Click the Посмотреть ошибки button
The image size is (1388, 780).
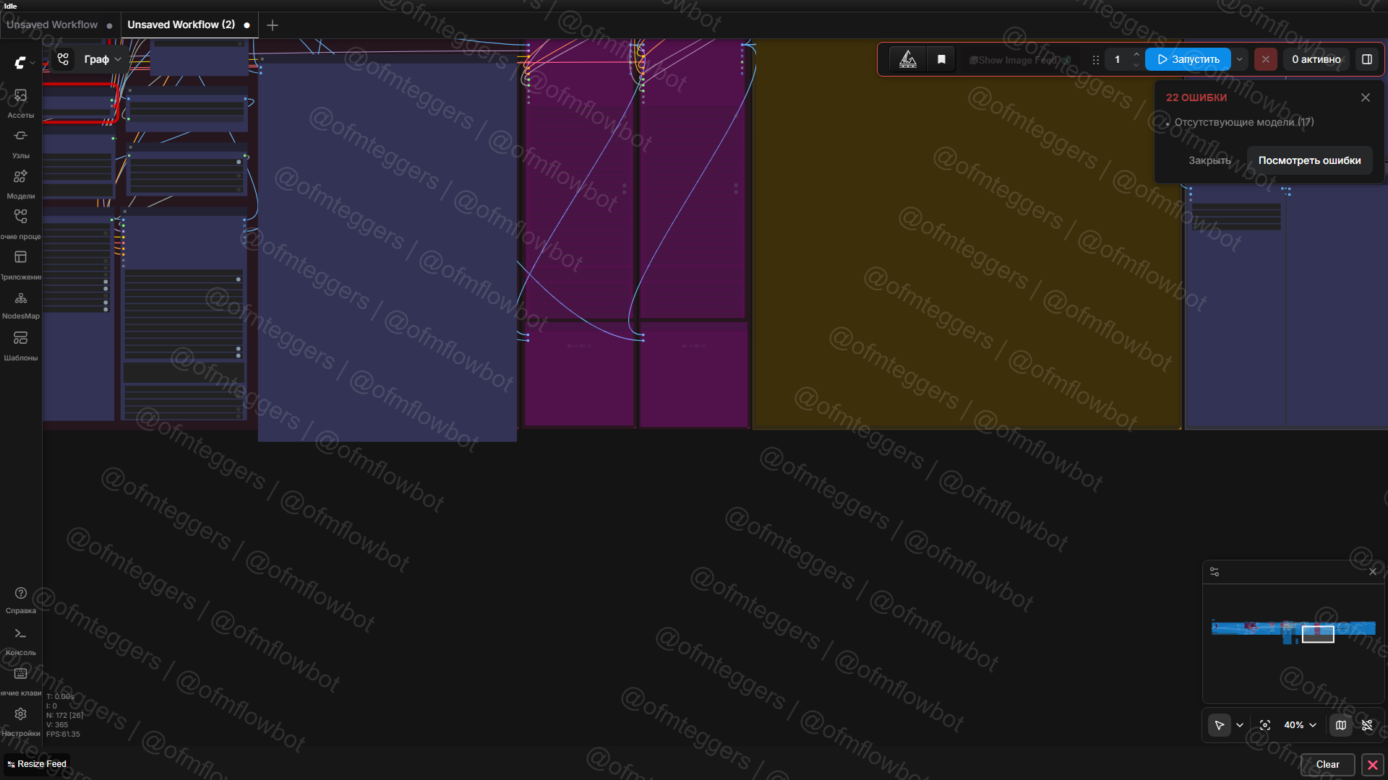[x=1309, y=160]
